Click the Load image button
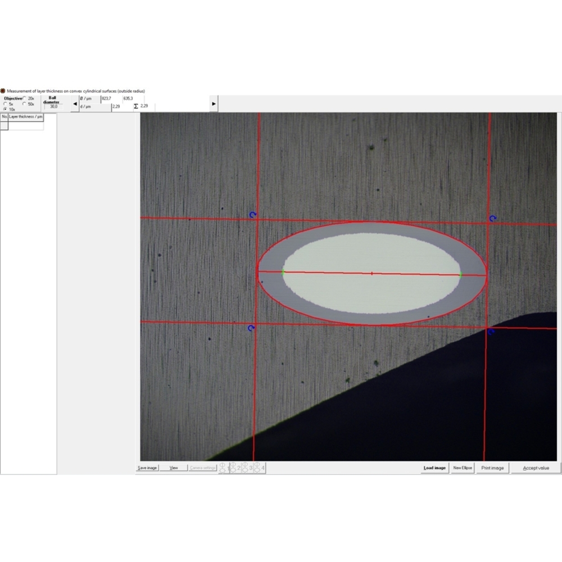 [434, 468]
